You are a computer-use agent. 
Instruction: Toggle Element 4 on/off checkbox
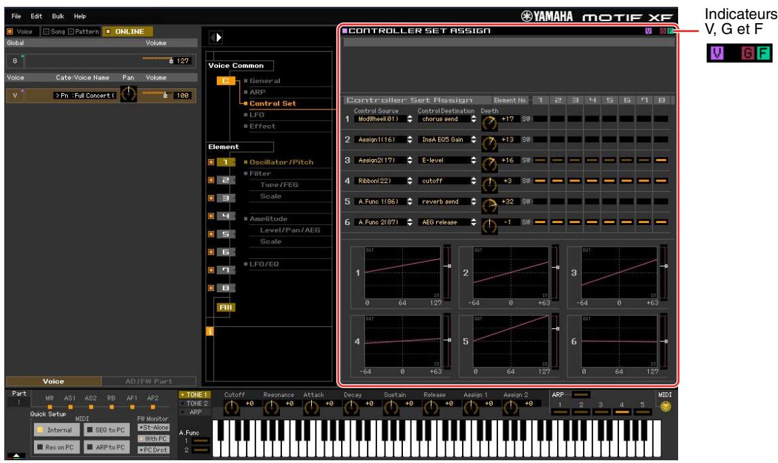pyautogui.click(x=211, y=216)
